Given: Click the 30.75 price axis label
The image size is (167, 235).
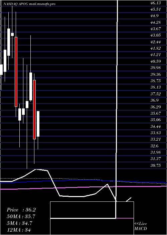Looking at the screenshot, I should tap(156, 166).
